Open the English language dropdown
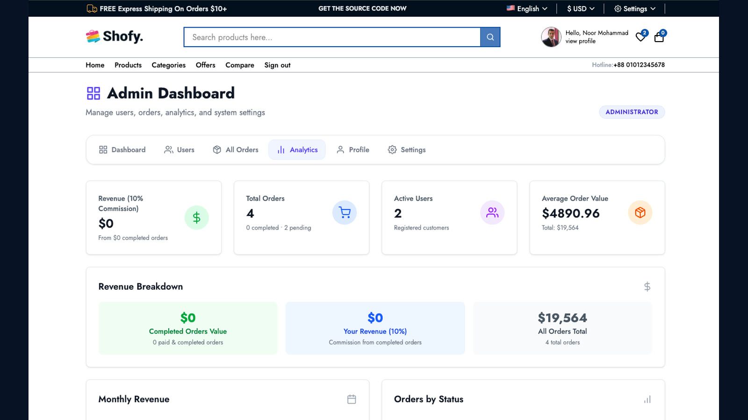Viewport: 748px width, 420px height. coord(527,8)
